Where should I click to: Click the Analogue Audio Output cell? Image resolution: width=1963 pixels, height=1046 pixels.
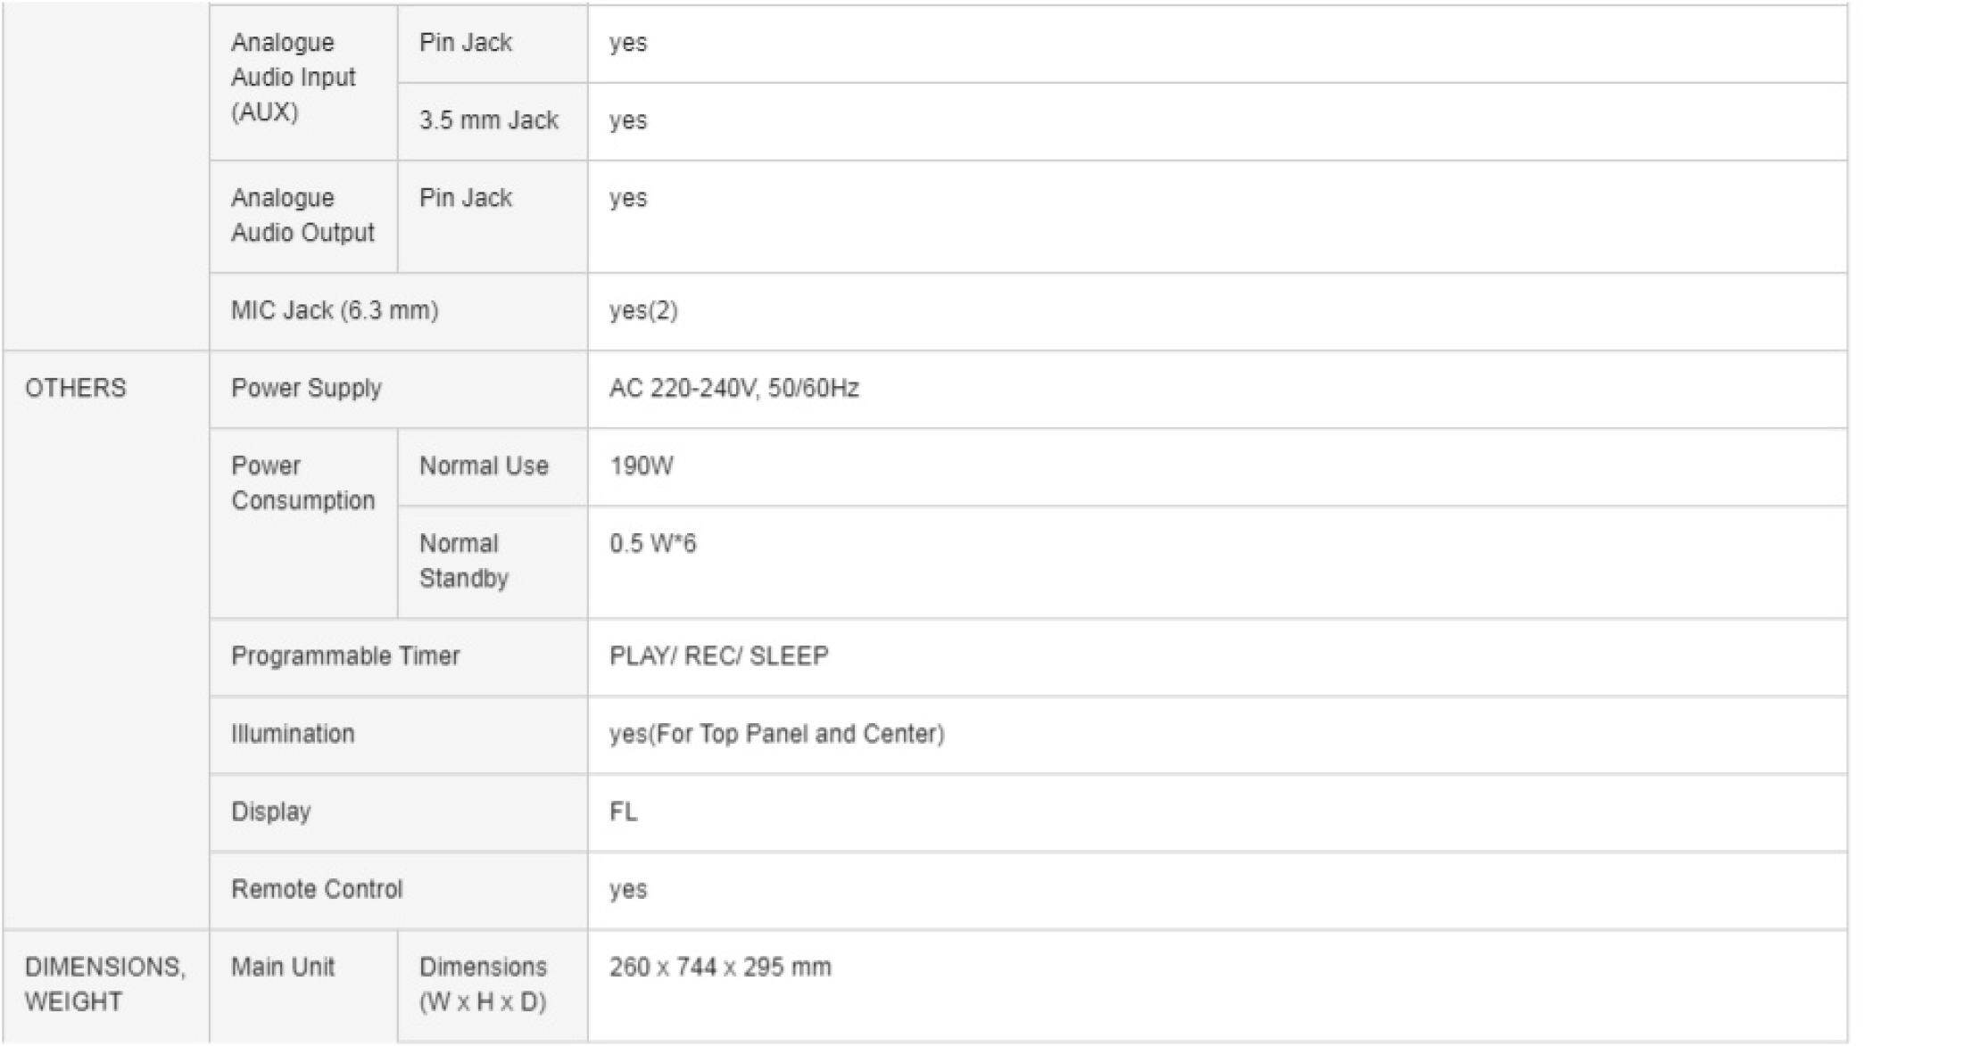pyautogui.click(x=302, y=215)
